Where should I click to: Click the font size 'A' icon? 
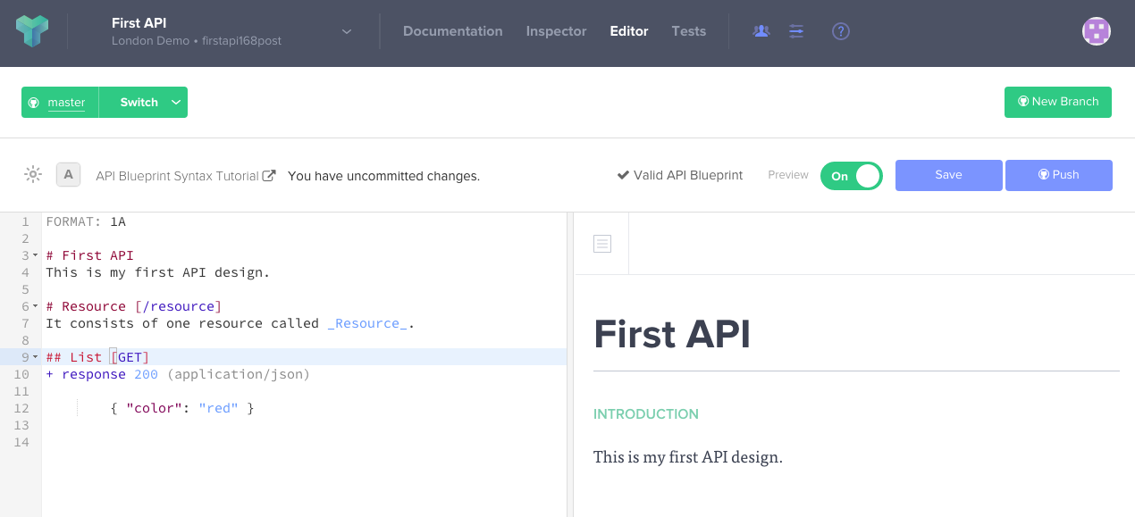tap(69, 174)
